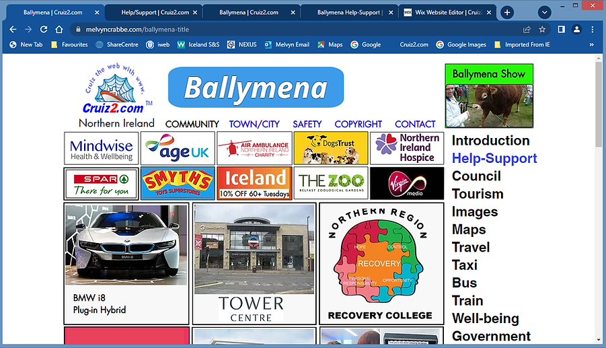Click the padlock site security icon
The width and height of the screenshot is (606, 348).
[x=79, y=30]
